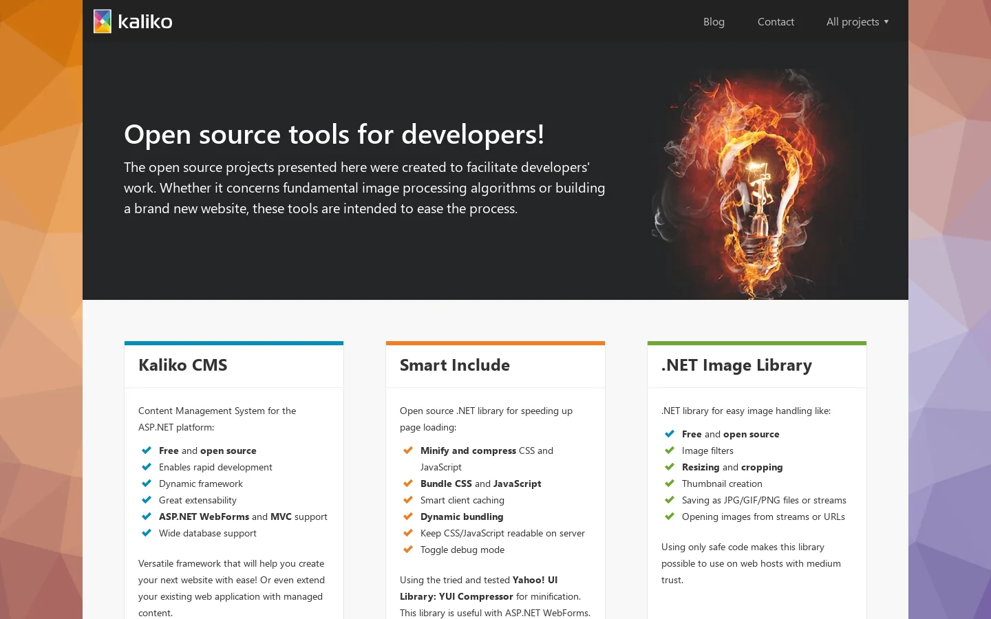This screenshot has height=619, width=991.
Task: Click checkmark beside 'Keep CSS/JavaScript readable on server'
Action: [x=407, y=533]
